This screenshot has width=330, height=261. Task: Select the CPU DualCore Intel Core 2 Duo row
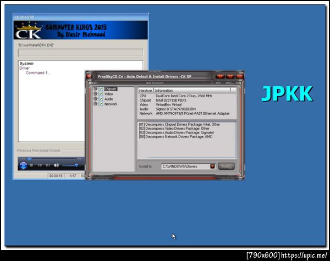tap(187, 96)
